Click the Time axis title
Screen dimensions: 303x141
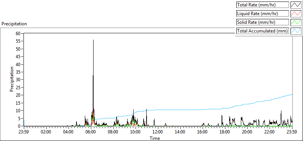(155, 138)
